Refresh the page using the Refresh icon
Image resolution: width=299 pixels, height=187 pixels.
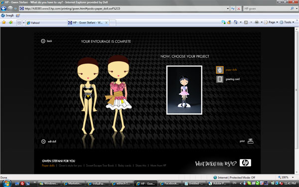click(233, 8)
